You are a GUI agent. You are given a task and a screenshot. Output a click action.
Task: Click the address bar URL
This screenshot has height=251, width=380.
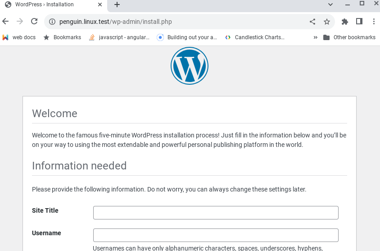pyautogui.click(x=116, y=22)
